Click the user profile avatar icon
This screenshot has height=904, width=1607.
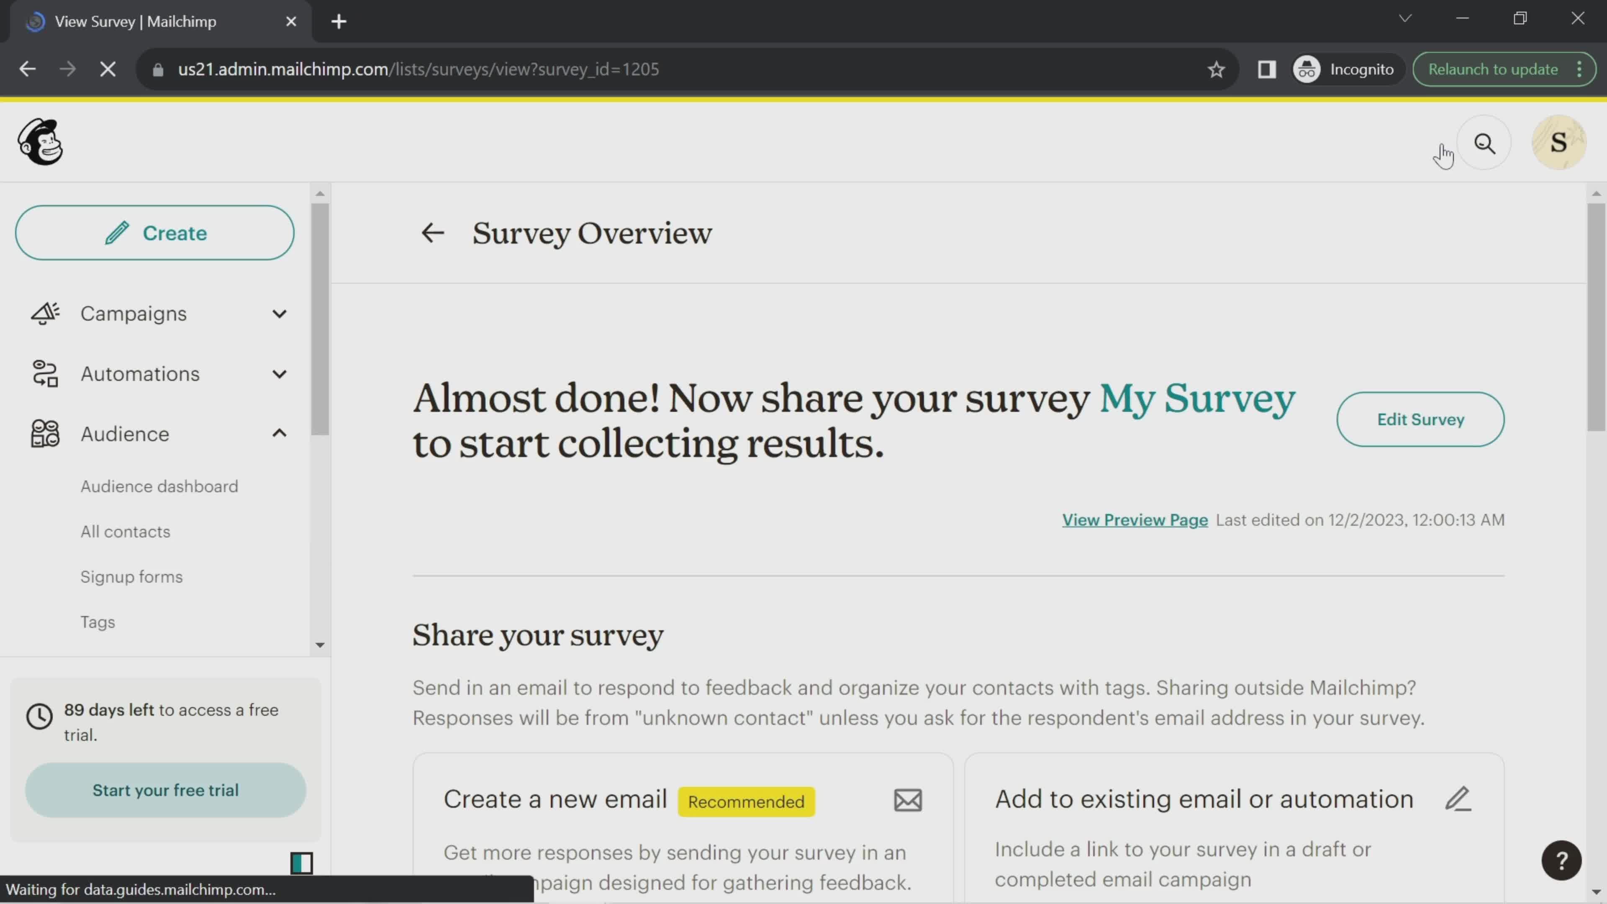1561,142
